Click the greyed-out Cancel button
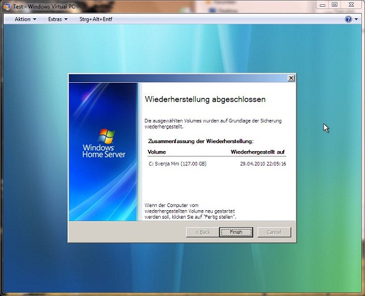This screenshot has height=296, width=365. pyautogui.click(x=274, y=232)
